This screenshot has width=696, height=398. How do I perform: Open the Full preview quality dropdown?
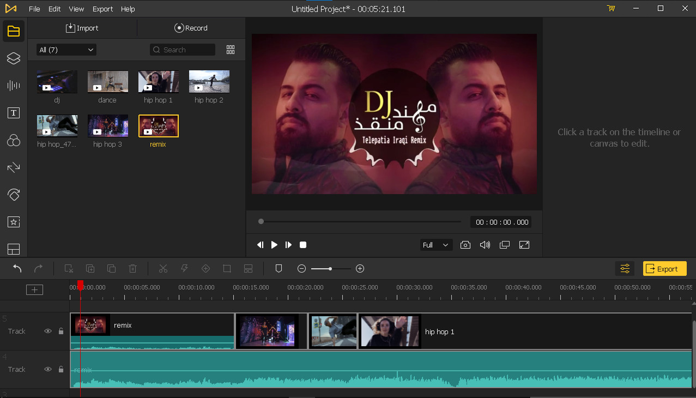435,245
